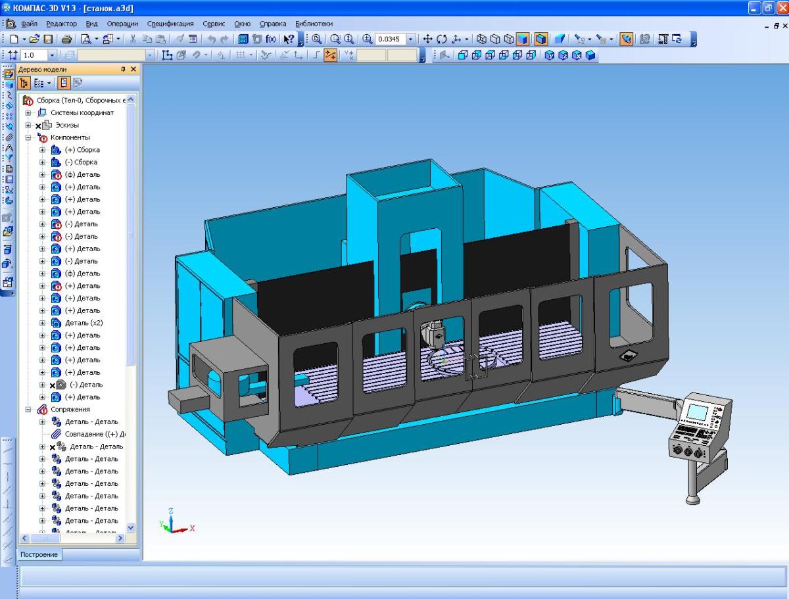Open the Variables f(x) tool
Screen dimensions: 789x599
[x=270, y=39]
